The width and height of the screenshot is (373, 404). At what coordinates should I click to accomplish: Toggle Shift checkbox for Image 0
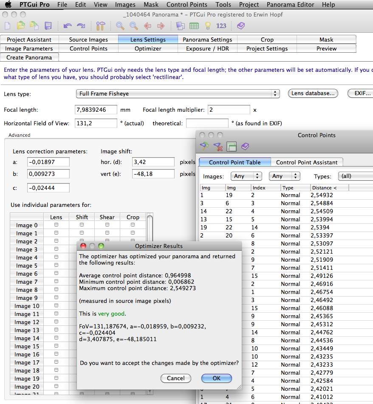tap(82, 225)
